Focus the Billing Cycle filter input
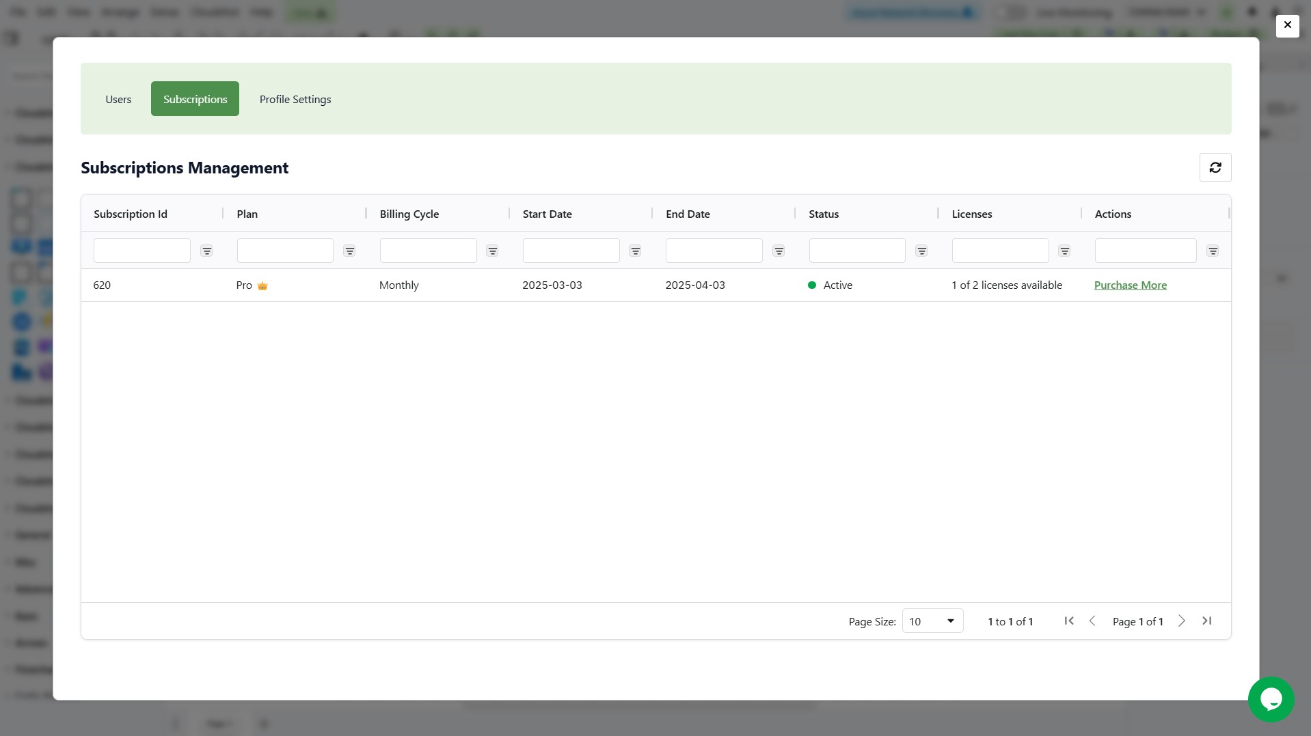The image size is (1311, 736). pos(428,251)
